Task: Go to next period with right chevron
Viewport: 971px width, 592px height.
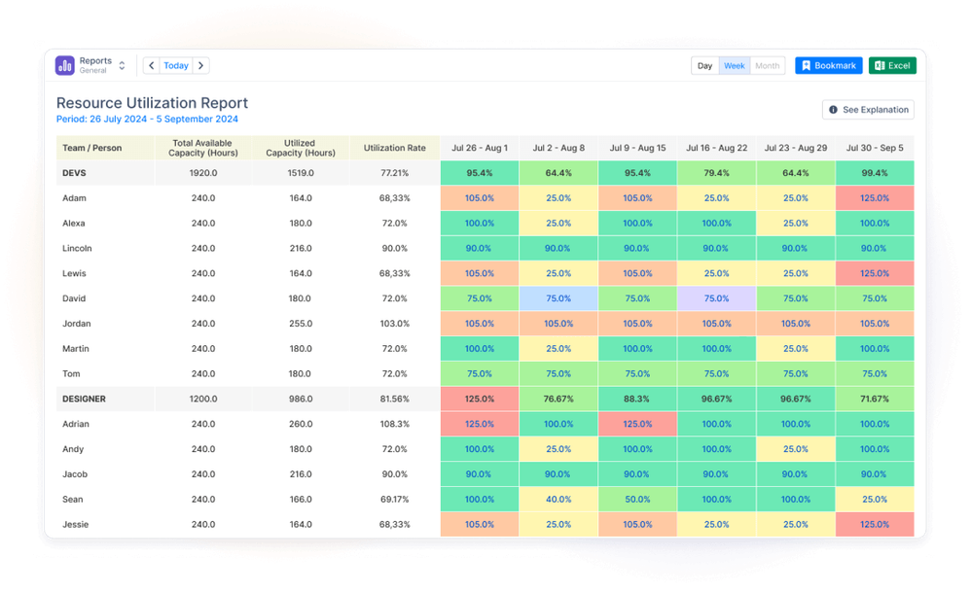Action: [x=200, y=65]
